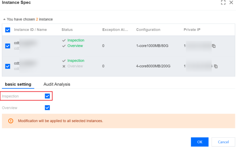Viewport: 236px width, 147px height.
Task: Click second row's Overview disabled X icon
Action: (x=64, y=66)
